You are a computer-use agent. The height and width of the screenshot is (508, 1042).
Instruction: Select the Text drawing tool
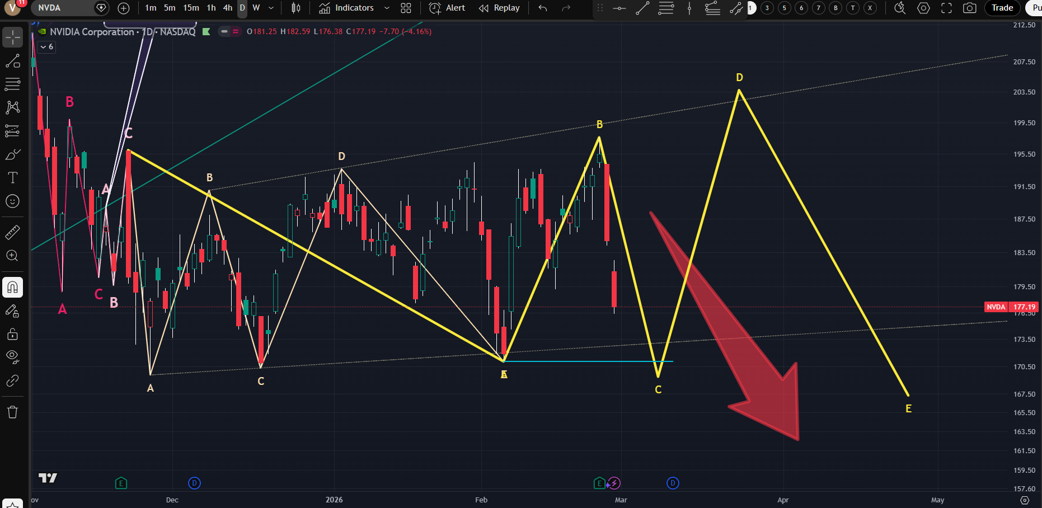(x=12, y=178)
